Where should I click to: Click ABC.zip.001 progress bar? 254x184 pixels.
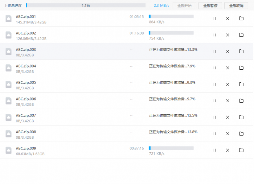(x=171, y=16)
